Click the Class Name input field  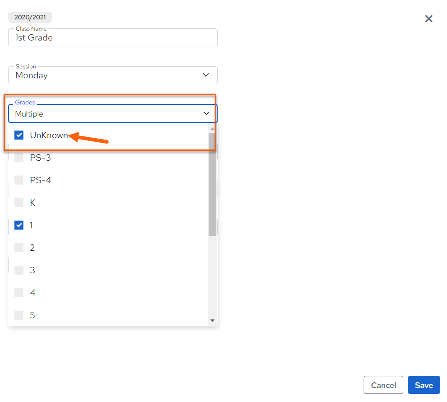(x=113, y=37)
